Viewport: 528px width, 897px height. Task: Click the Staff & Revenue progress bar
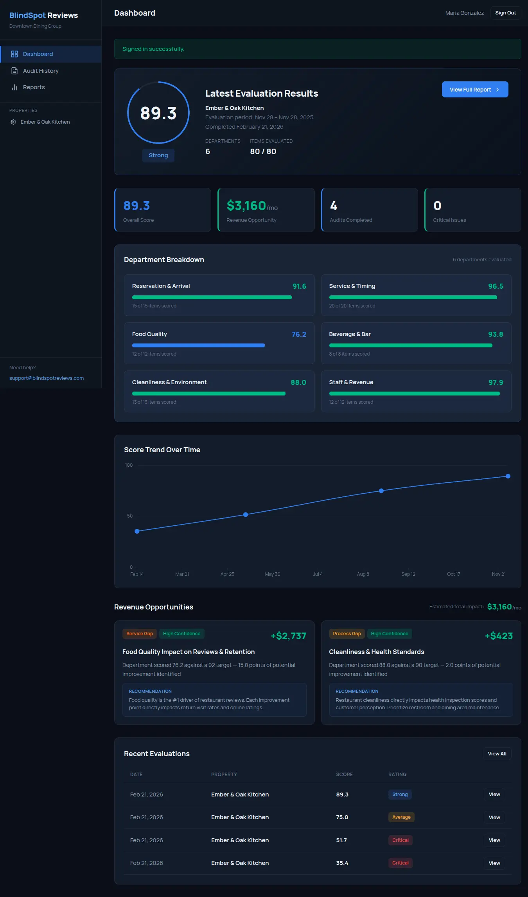(x=415, y=394)
